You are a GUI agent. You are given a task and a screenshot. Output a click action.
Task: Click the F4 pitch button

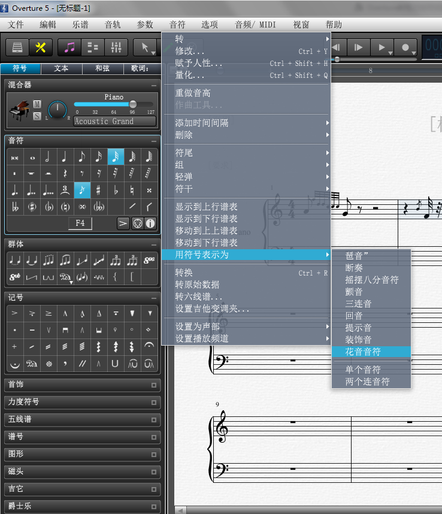80,223
